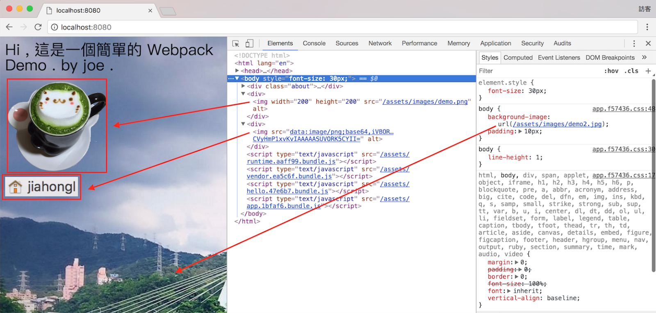Expand the div class about node
Screen dimensions: 656x313
[243, 86]
